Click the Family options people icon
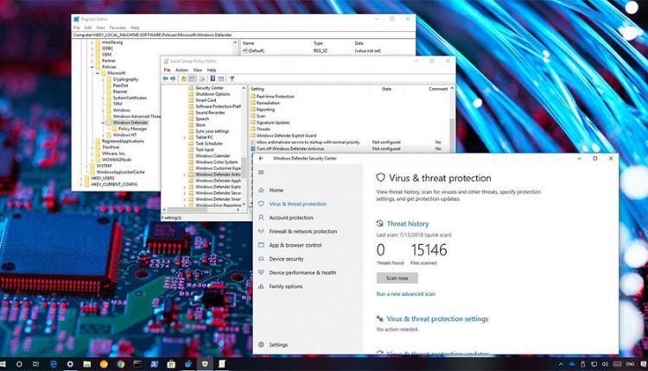This screenshot has height=371, width=648. 261,286
